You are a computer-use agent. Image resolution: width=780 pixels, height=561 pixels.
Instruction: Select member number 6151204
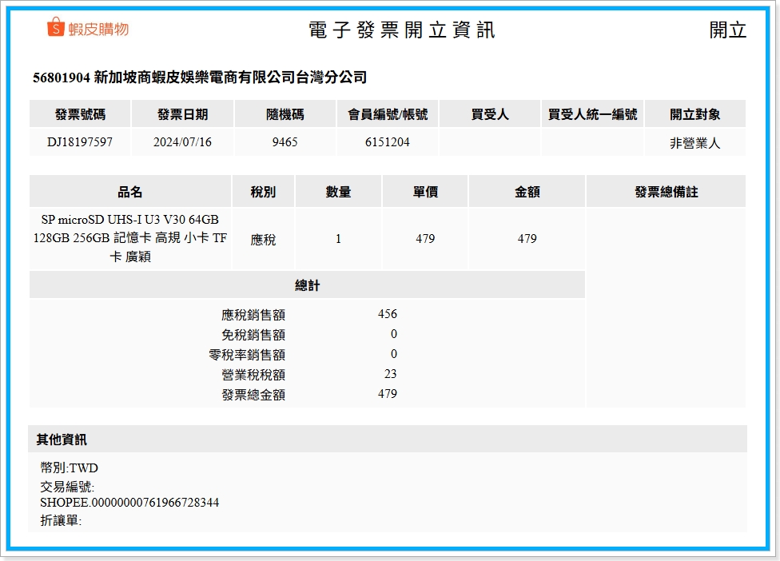tap(387, 142)
